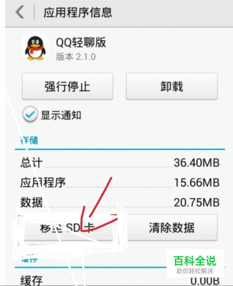Image resolution: width=233 pixels, height=286 pixels.
Task: Click the 总计 storage row label
Action: tap(31, 162)
